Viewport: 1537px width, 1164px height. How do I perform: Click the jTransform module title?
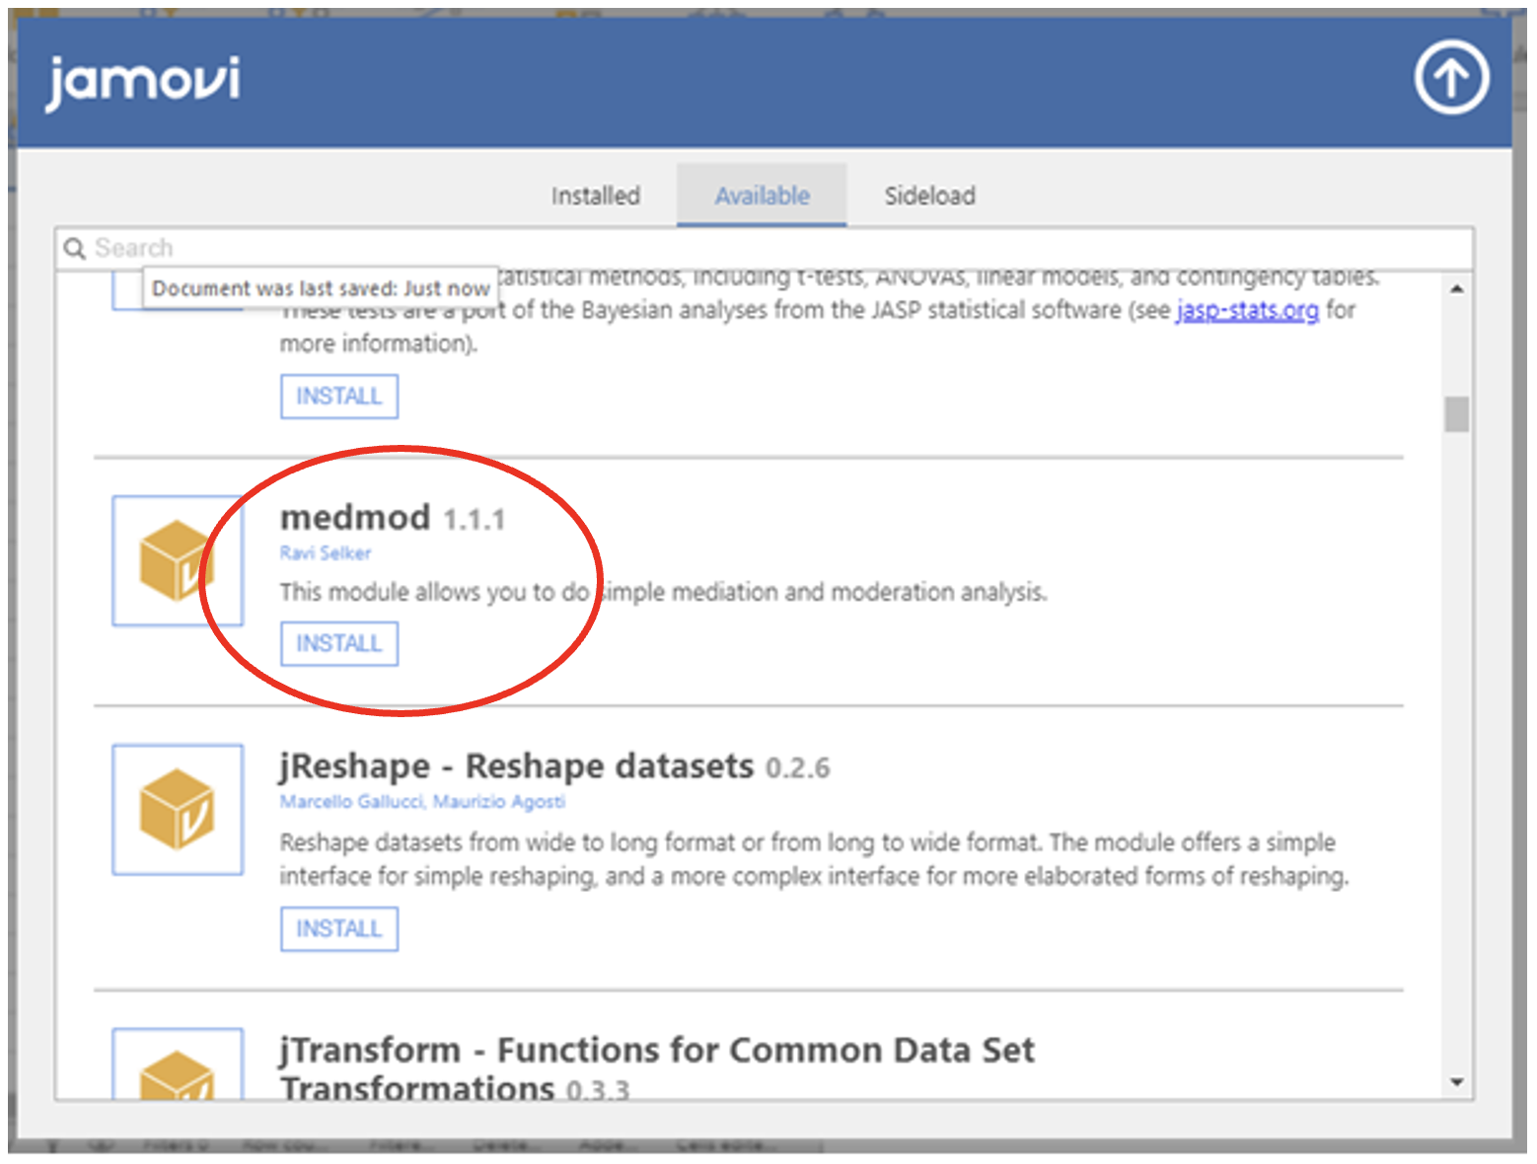656,1052
